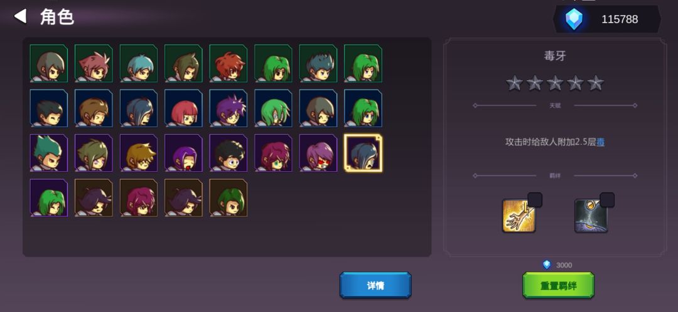Open the underlined 毒 keyword link
The image size is (678, 312).
click(x=601, y=142)
